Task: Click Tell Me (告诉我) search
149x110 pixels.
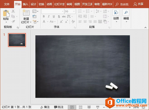Action: click(122, 4)
